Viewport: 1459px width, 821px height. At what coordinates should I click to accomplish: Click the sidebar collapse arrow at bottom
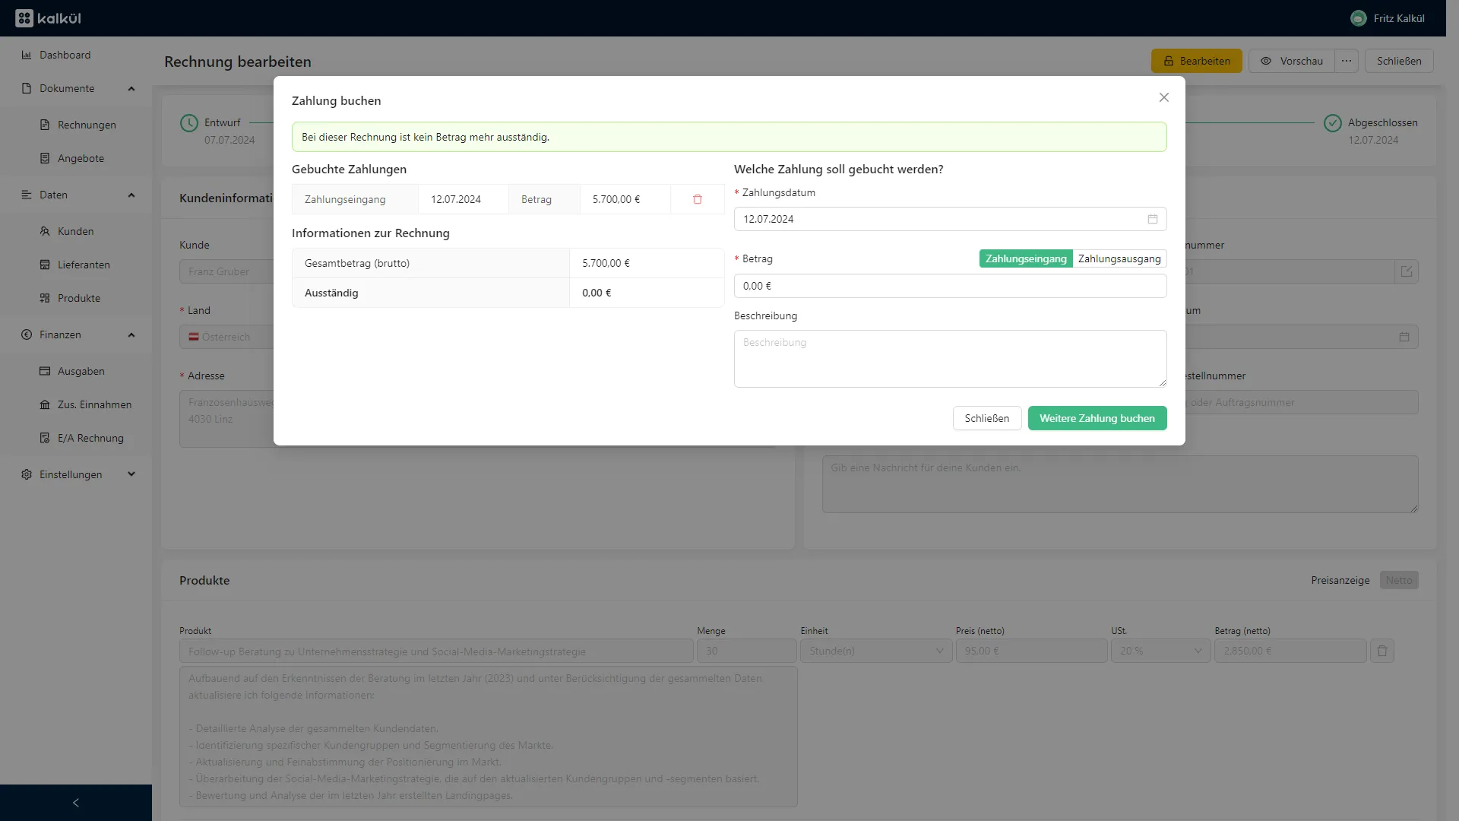pyautogui.click(x=75, y=803)
